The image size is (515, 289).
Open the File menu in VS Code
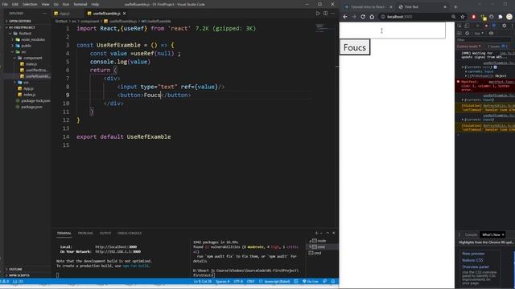pyautogui.click(x=5, y=4)
